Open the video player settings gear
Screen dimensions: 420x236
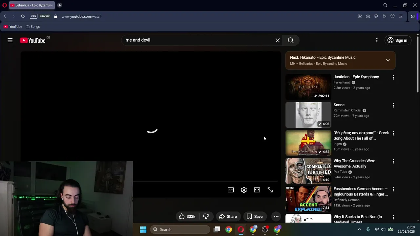(244, 190)
